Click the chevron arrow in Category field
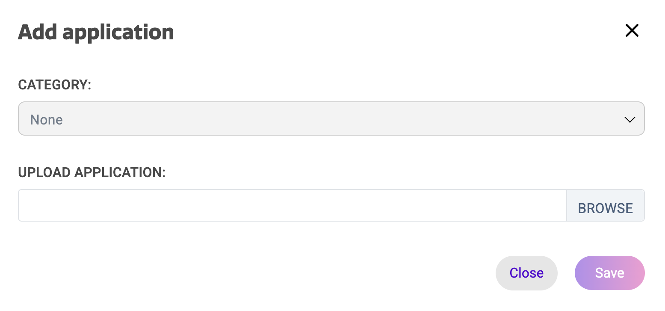Screen dimensions: 665x311 click(630, 119)
